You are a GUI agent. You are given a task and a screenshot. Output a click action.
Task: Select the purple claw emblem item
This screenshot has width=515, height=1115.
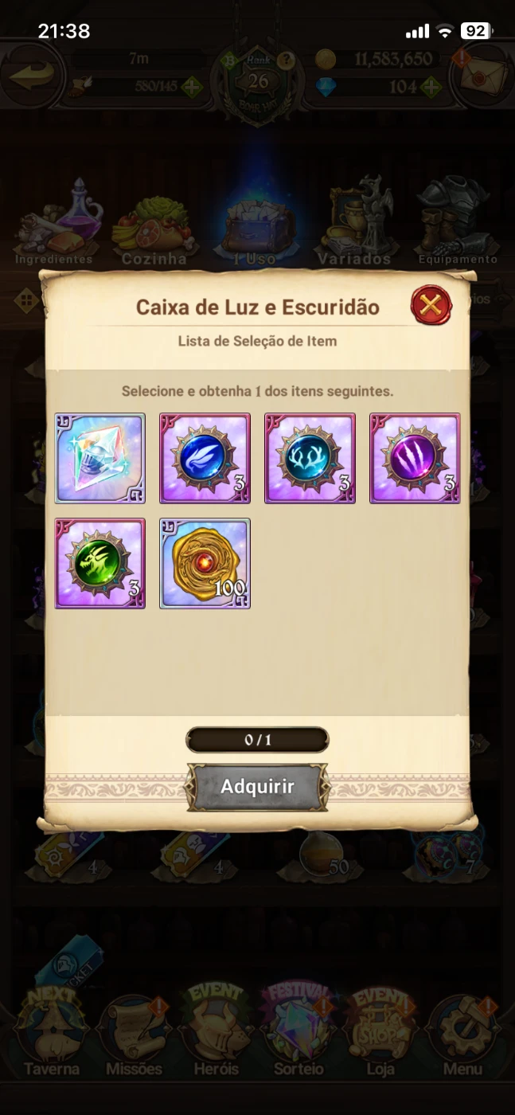click(415, 458)
